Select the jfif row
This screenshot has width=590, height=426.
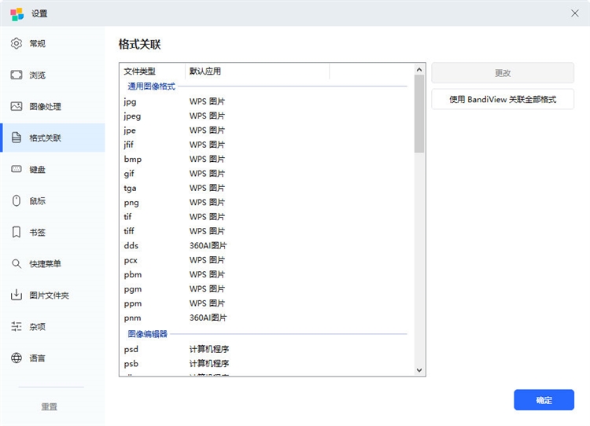pyautogui.click(x=267, y=145)
